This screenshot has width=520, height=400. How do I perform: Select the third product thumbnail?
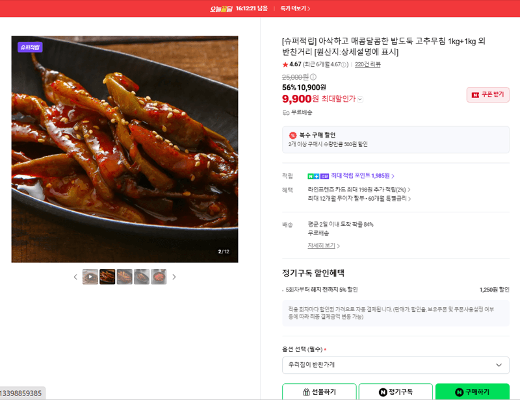(x=125, y=277)
